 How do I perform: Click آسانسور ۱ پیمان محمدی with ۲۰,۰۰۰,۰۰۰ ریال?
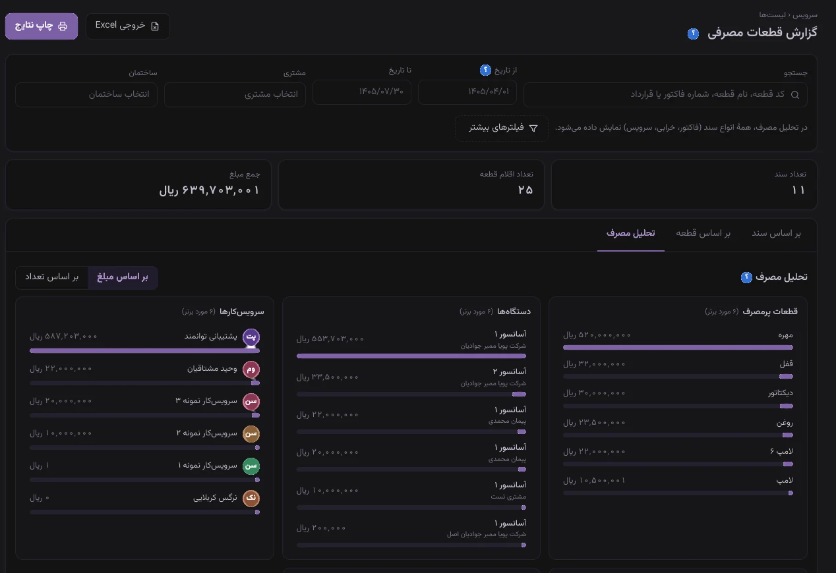coord(411,458)
